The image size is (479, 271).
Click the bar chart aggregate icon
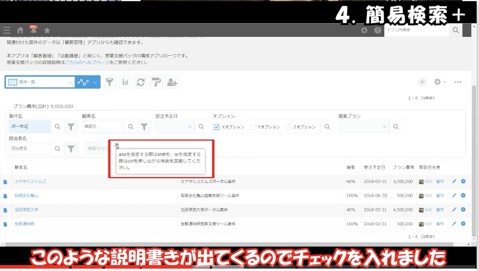(x=126, y=83)
